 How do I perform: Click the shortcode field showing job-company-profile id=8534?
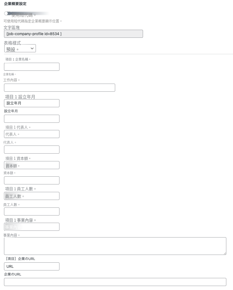click(x=73, y=34)
